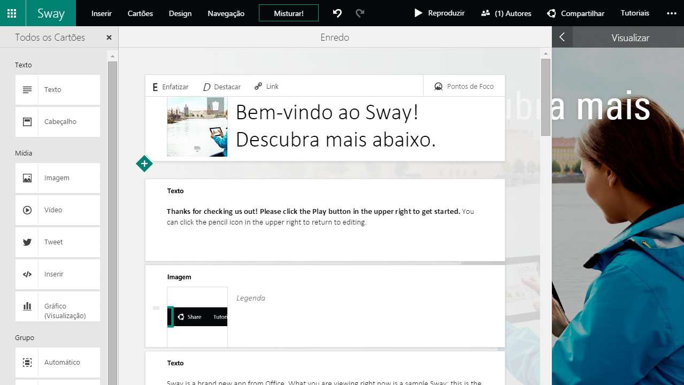Click the Sway logo button
Viewport: 684px width, 385px height.
(51, 13)
